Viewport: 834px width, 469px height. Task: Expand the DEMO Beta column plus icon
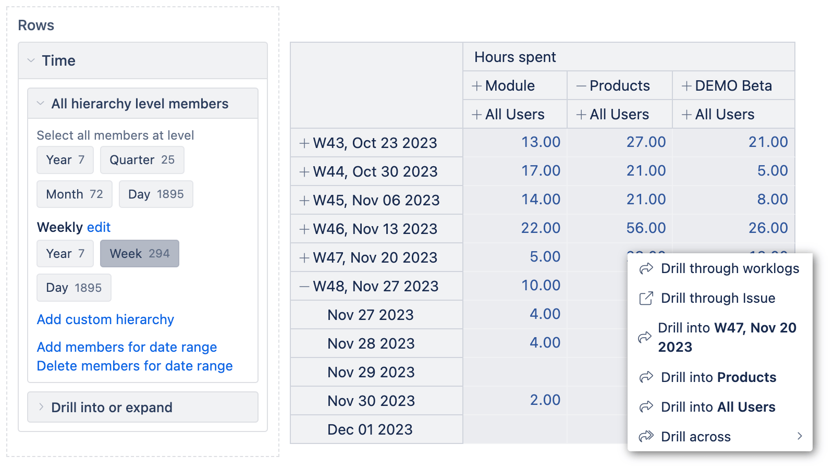click(x=686, y=86)
